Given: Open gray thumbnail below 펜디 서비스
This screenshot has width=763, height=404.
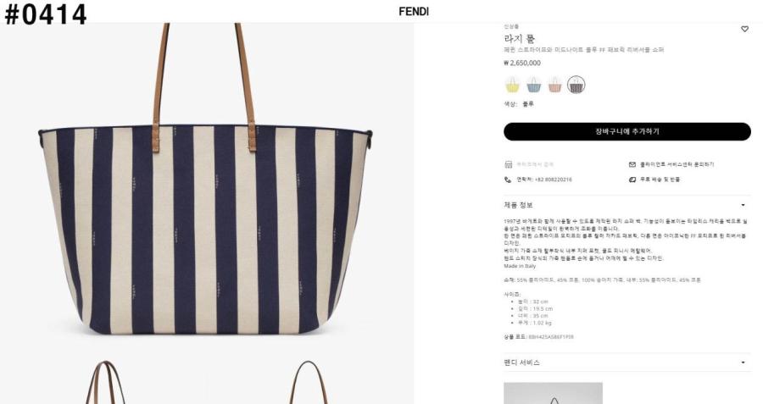Looking at the screenshot, I should [554, 393].
